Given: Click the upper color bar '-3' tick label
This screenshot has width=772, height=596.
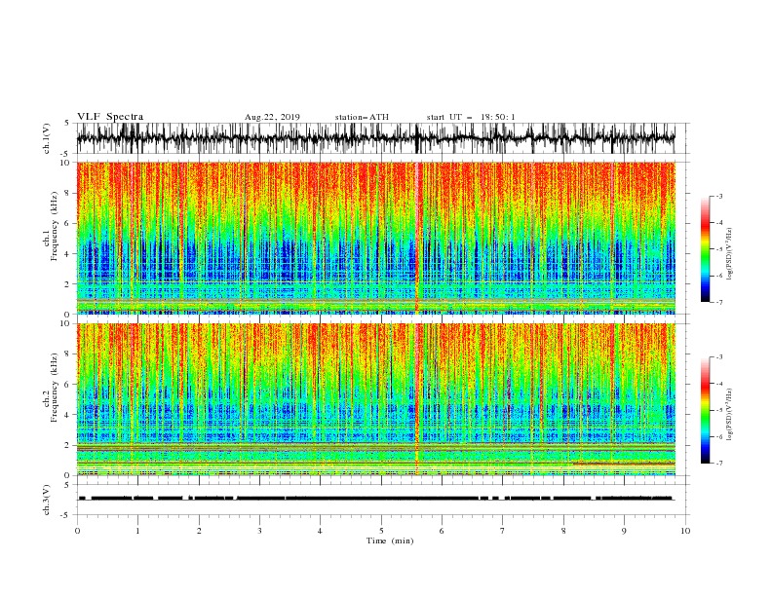Looking at the screenshot, I should pyautogui.click(x=718, y=196).
